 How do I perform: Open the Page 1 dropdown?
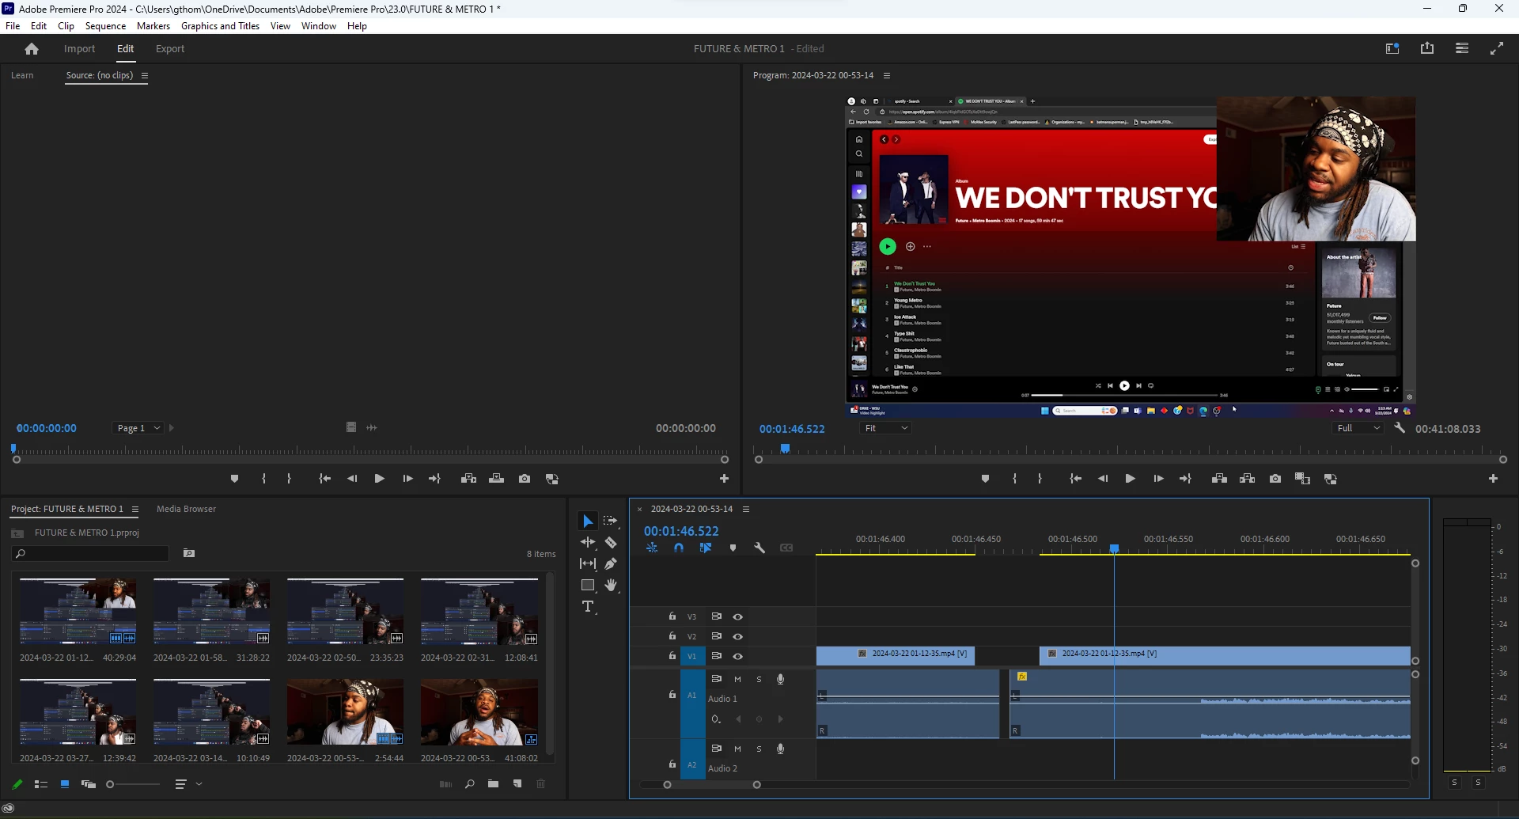(x=137, y=428)
